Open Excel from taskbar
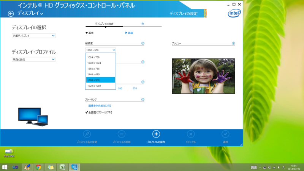 coord(62,167)
